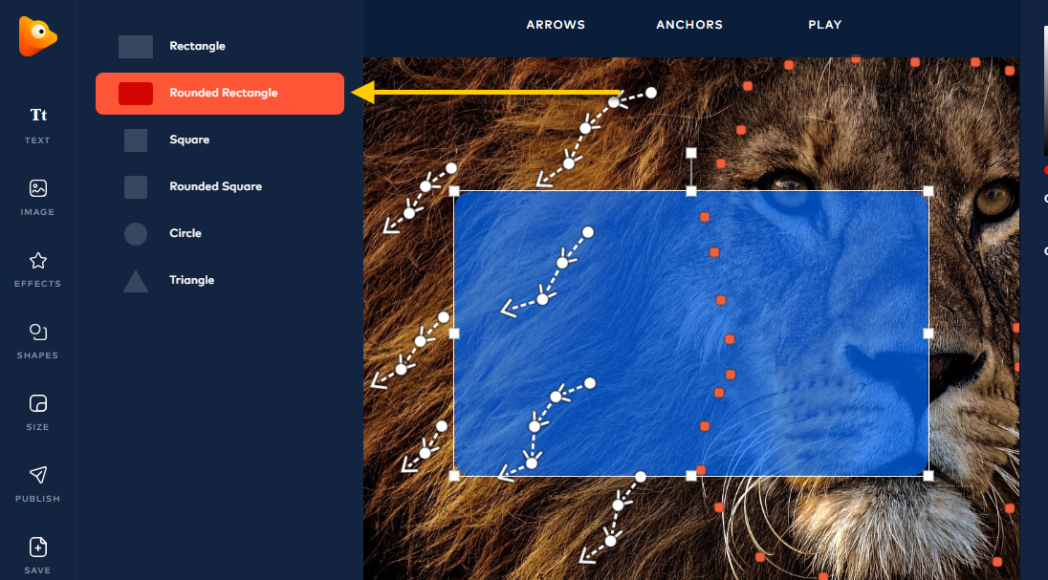1048x580 pixels.
Task: Click the bottom-left corner handle of the blue rectangle
Action: pos(454,476)
